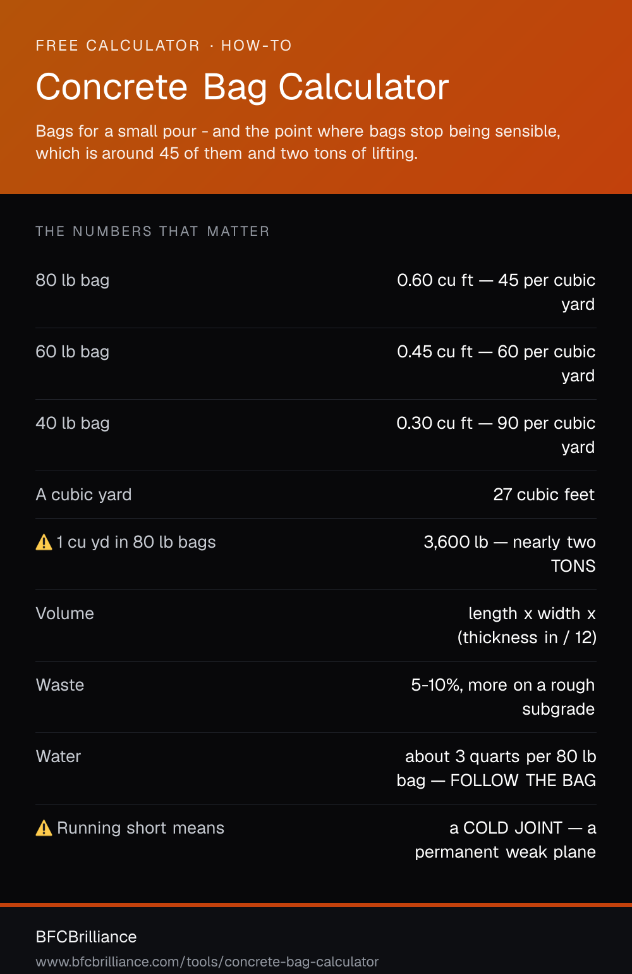This screenshot has height=974, width=632.
Task: Click THE NUMBERS THAT MATTER heading
Action: tap(152, 231)
